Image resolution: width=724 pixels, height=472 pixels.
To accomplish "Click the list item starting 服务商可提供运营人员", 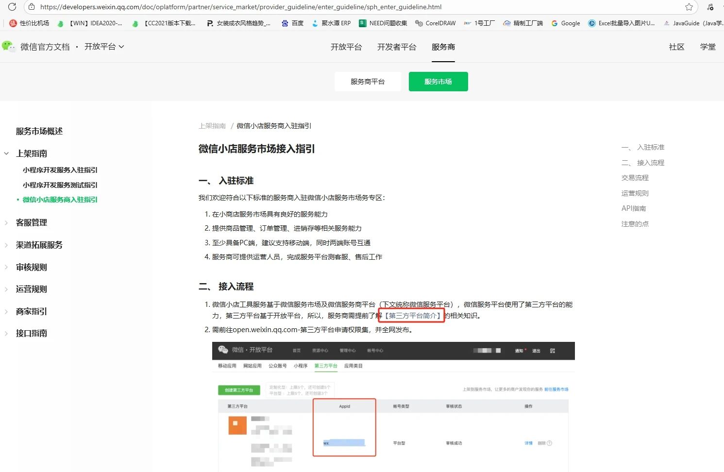I will coord(297,257).
